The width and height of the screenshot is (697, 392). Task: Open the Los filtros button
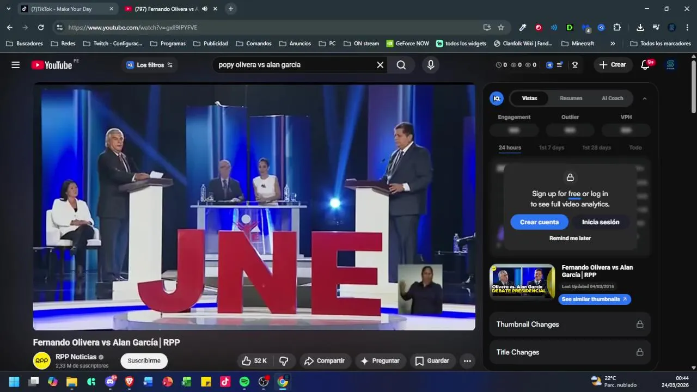click(150, 65)
